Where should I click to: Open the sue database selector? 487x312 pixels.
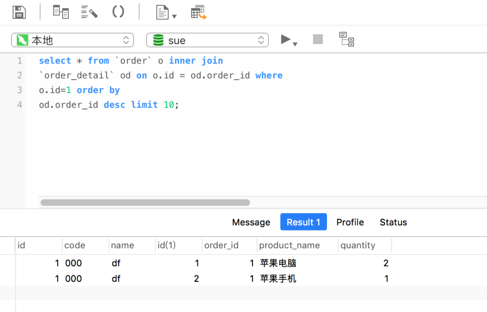tap(207, 40)
